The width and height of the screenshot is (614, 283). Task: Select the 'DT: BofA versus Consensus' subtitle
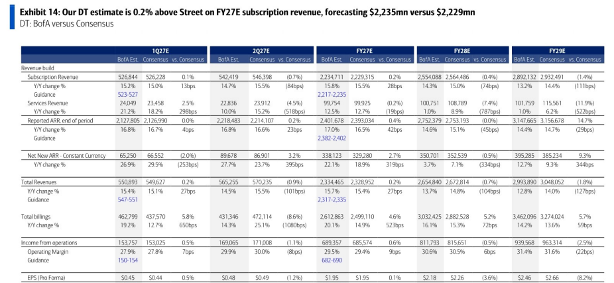coord(66,23)
